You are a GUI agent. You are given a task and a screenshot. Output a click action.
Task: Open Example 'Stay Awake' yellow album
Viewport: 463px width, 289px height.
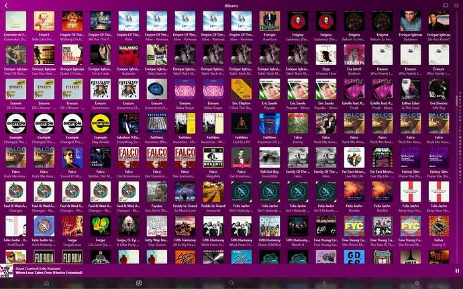(x=101, y=124)
